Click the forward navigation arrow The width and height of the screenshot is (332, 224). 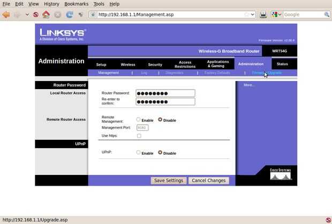tap(17, 14)
